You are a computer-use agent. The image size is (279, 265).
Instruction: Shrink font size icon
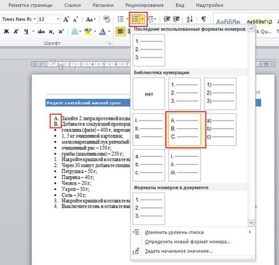coord(76,19)
